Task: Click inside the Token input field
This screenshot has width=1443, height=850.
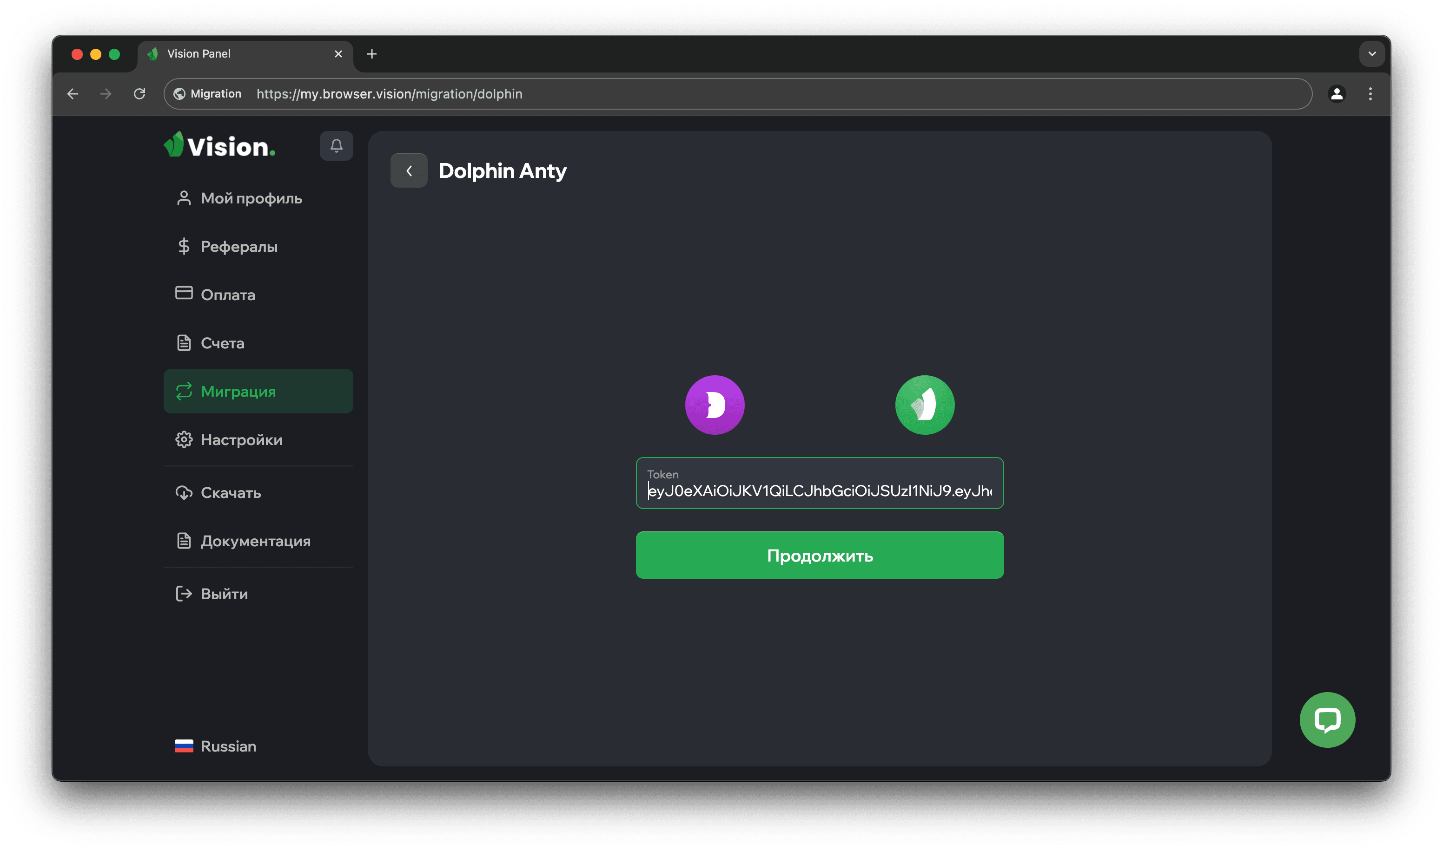Action: click(x=819, y=490)
